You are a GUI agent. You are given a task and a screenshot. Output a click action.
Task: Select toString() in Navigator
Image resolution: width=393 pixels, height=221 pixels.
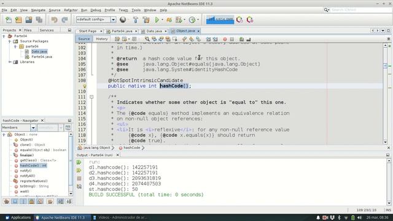pos(34,187)
